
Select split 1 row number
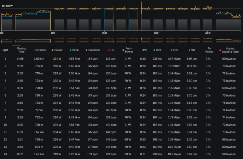point(5,59)
